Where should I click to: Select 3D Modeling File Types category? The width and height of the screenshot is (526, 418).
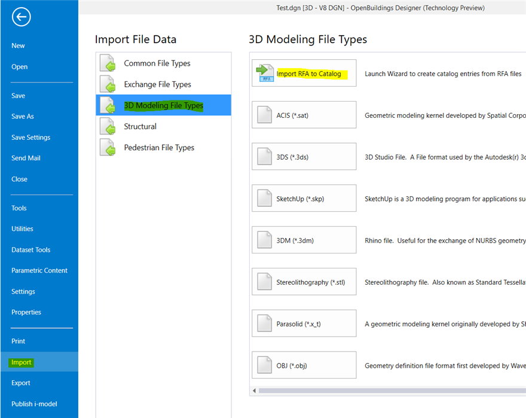point(163,105)
